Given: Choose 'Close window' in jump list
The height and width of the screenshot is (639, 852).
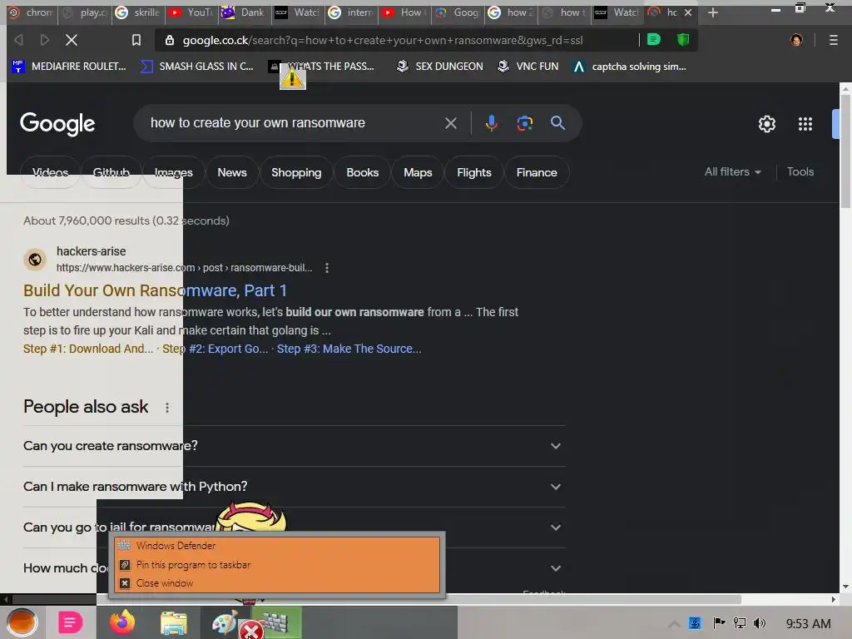Looking at the screenshot, I should tap(276, 583).
